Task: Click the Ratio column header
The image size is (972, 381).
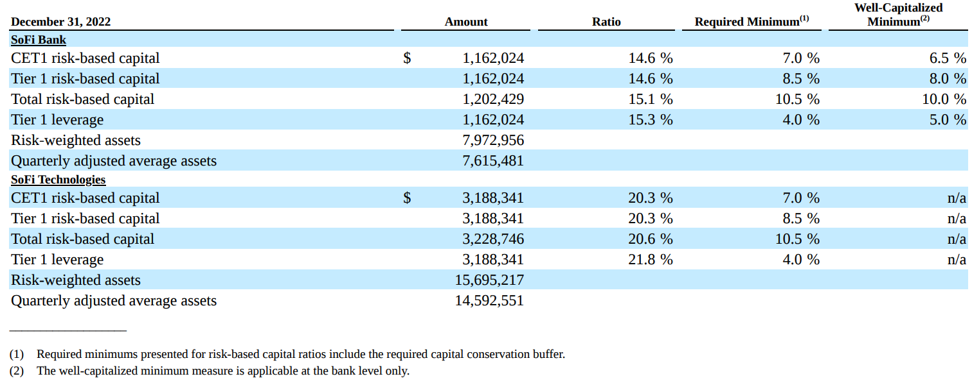Action: click(x=606, y=21)
